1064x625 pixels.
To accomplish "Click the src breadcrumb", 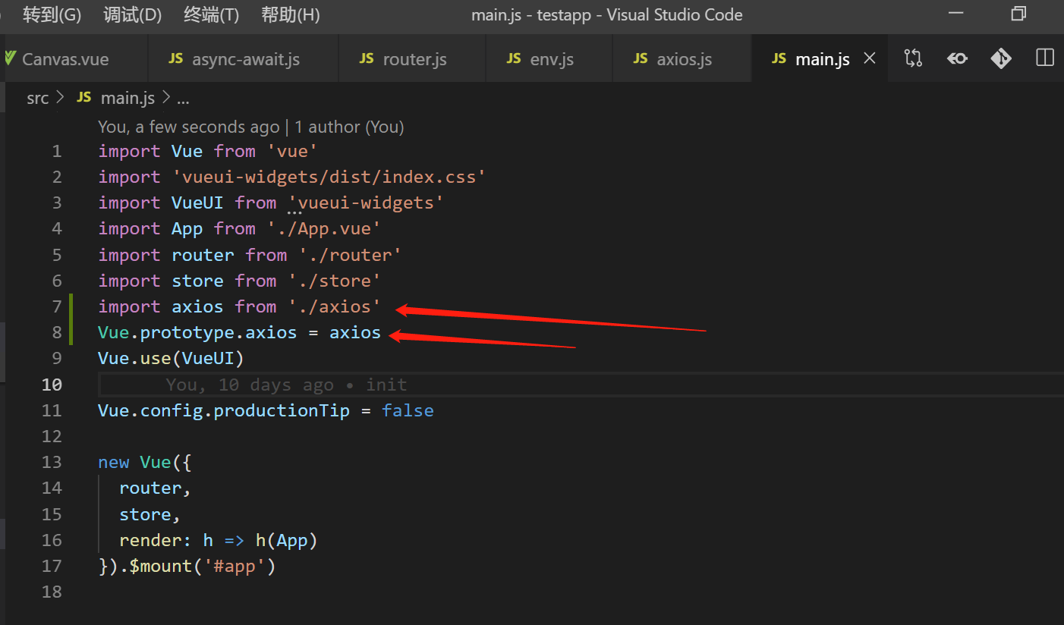I will pyautogui.click(x=37, y=98).
